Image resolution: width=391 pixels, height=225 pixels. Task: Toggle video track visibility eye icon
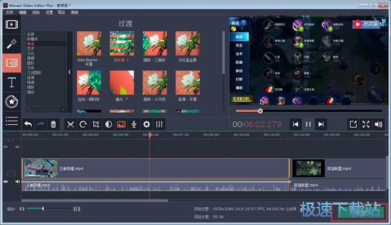coord(6,147)
